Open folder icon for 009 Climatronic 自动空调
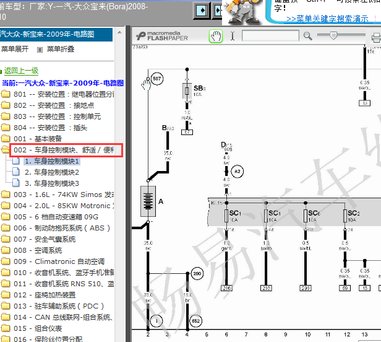 pos(6,261)
